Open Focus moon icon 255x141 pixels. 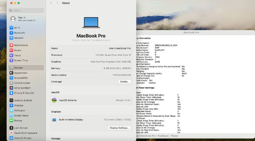pyautogui.click(x=11, y=55)
